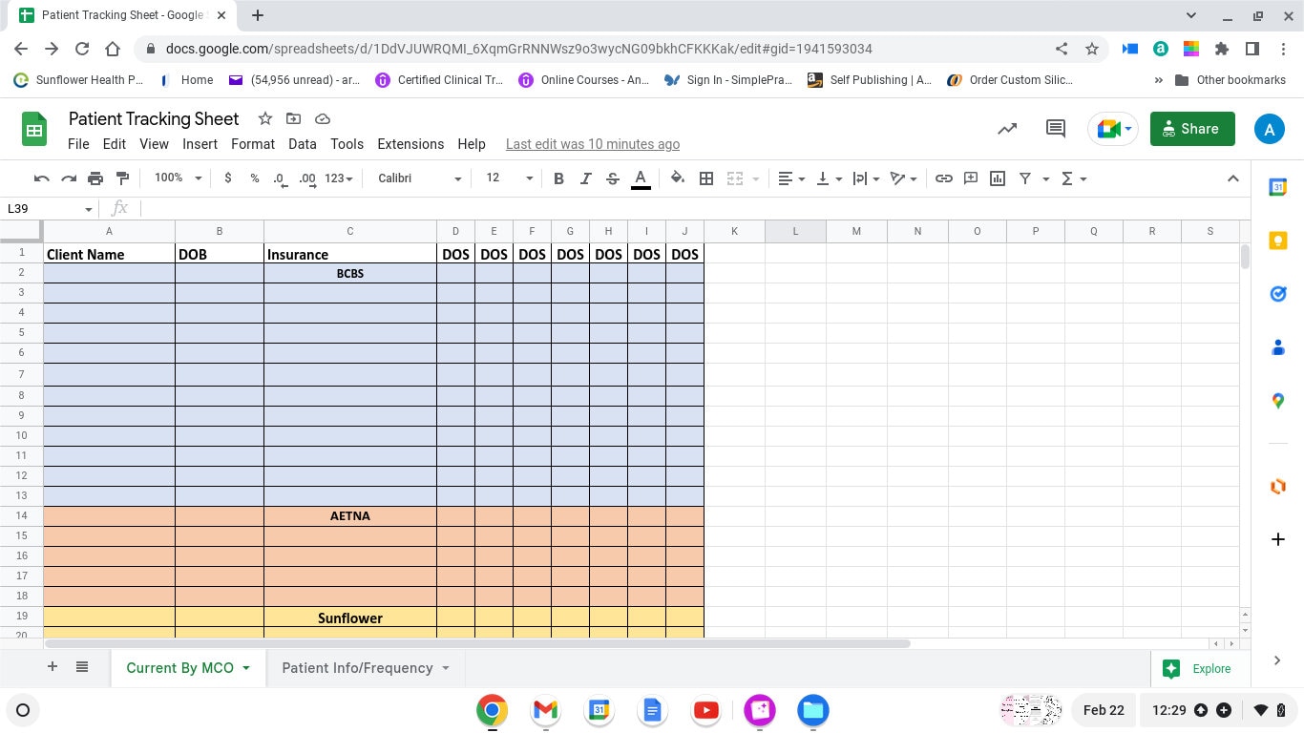Click the Undo arrow icon
The height and width of the screenshot is (733, 1304).
point(41,178)
